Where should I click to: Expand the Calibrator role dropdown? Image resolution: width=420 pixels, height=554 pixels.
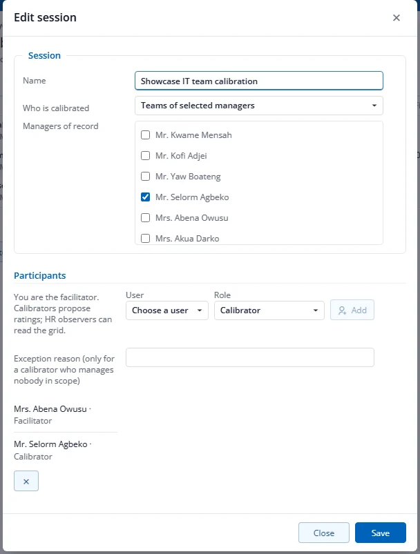point(269,310)
